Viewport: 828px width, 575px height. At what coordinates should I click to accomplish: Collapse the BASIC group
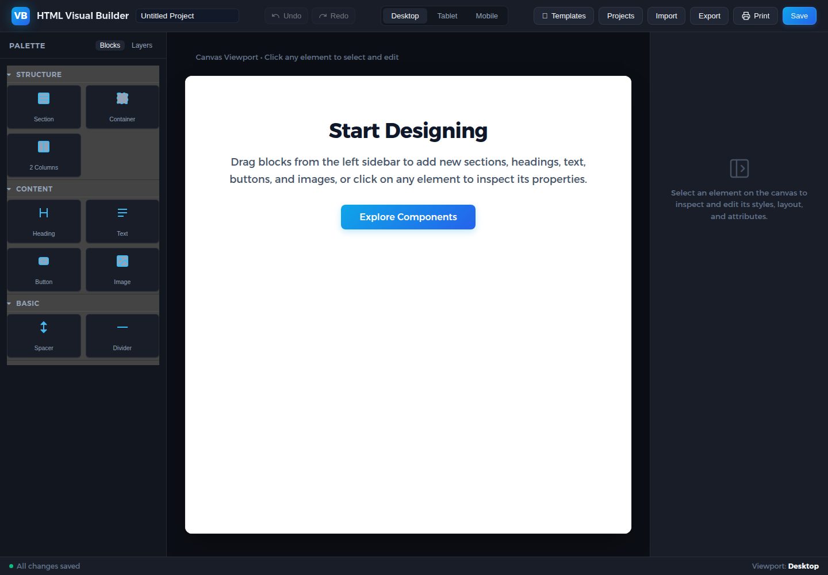(x=83, y=304)
